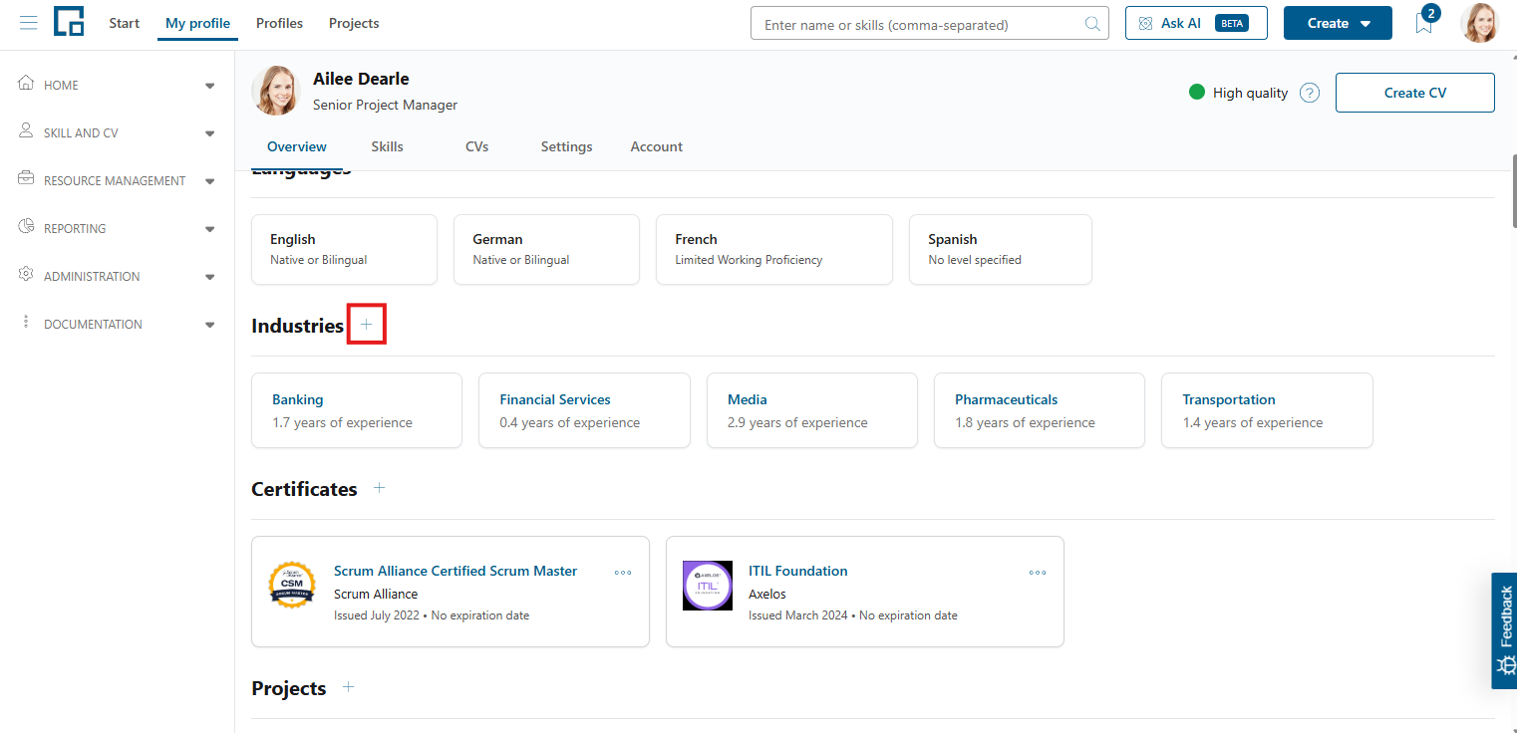
Task: Open the bookmarks icon with badge 2
Action: coord(1424,23)
